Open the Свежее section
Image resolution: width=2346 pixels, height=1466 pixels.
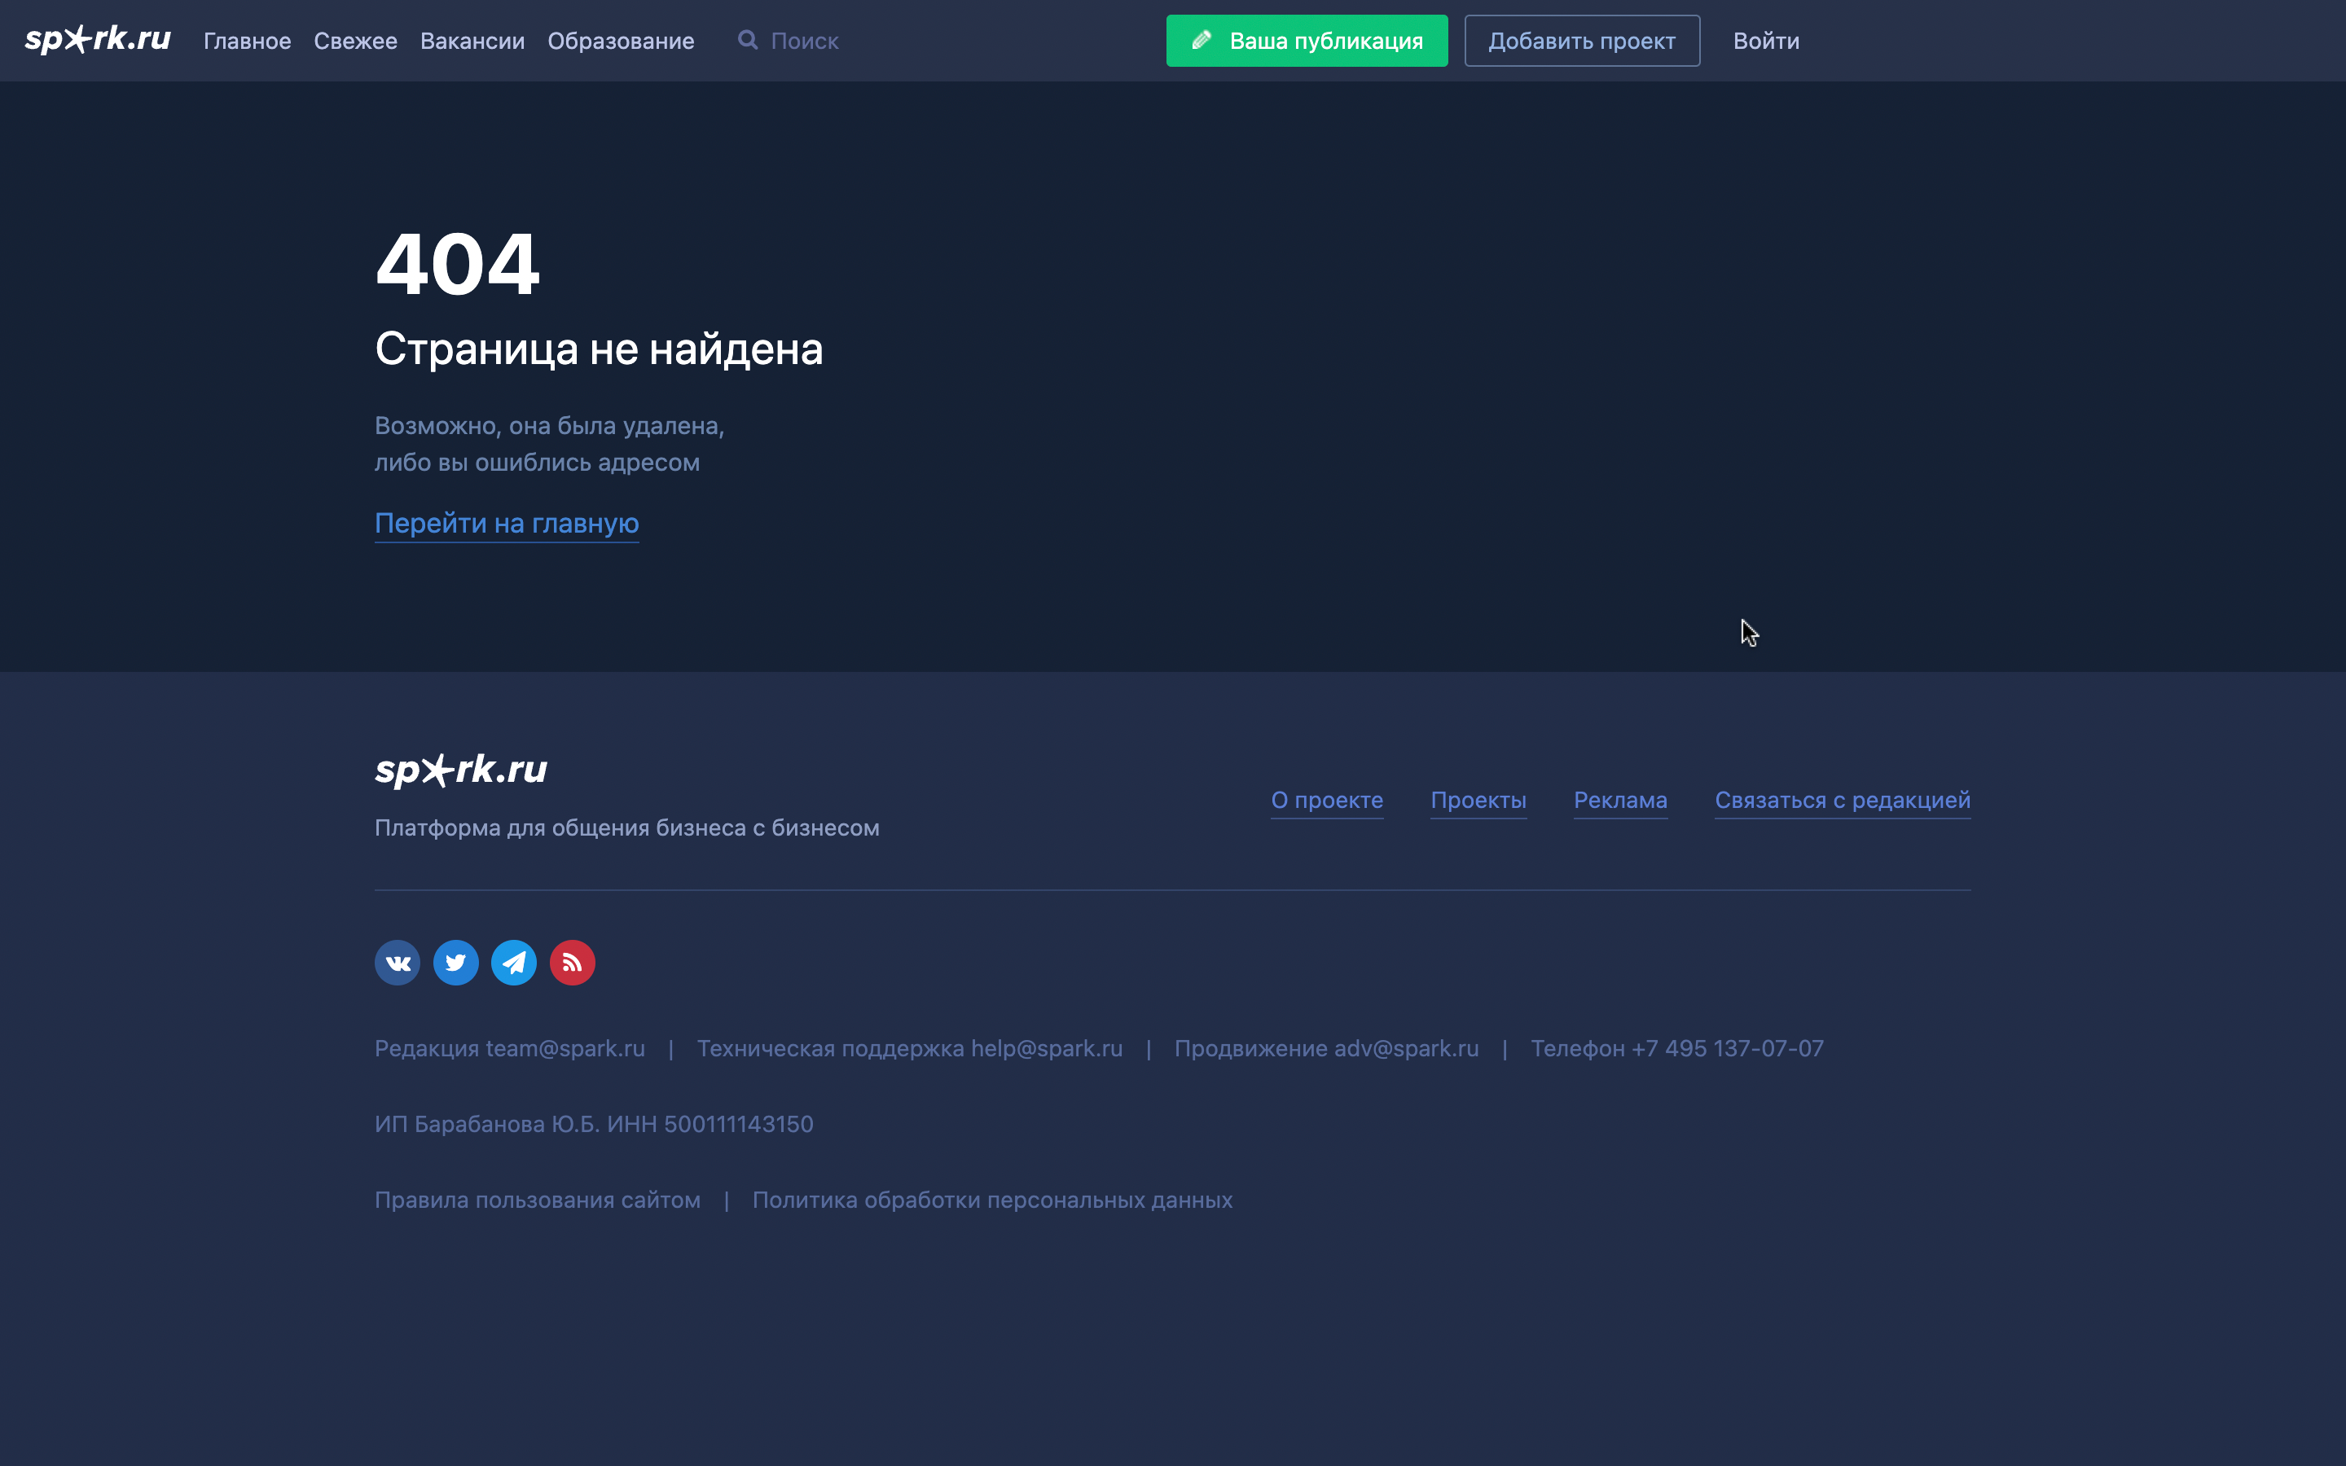coord(356,41)
